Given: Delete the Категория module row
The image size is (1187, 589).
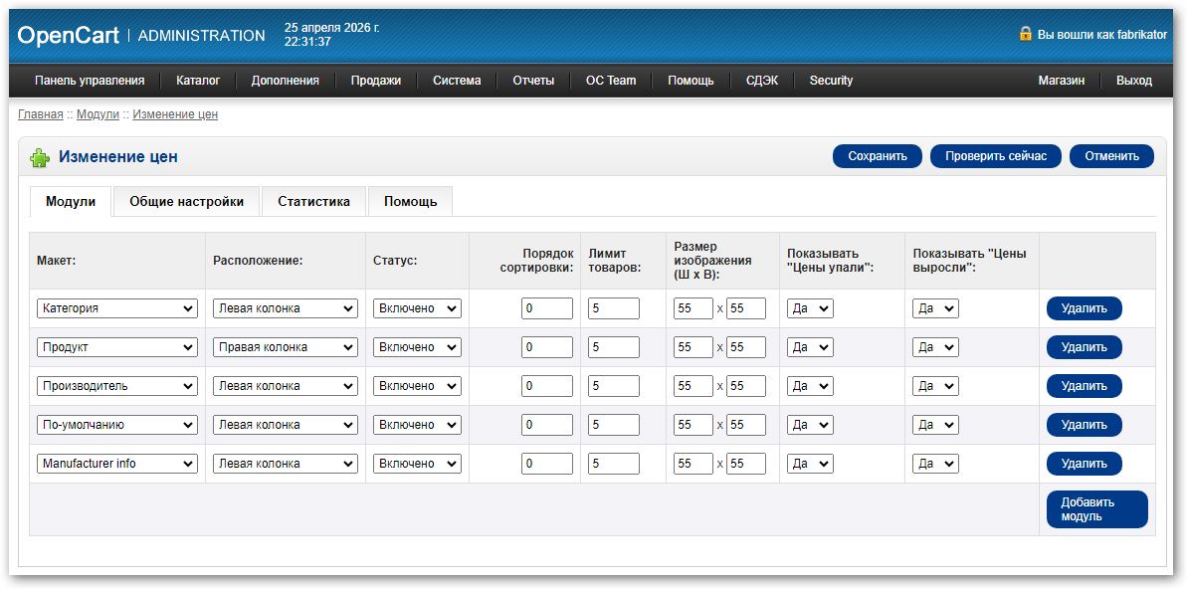Looking at the screenshot, I should (x=1085, y=308).
